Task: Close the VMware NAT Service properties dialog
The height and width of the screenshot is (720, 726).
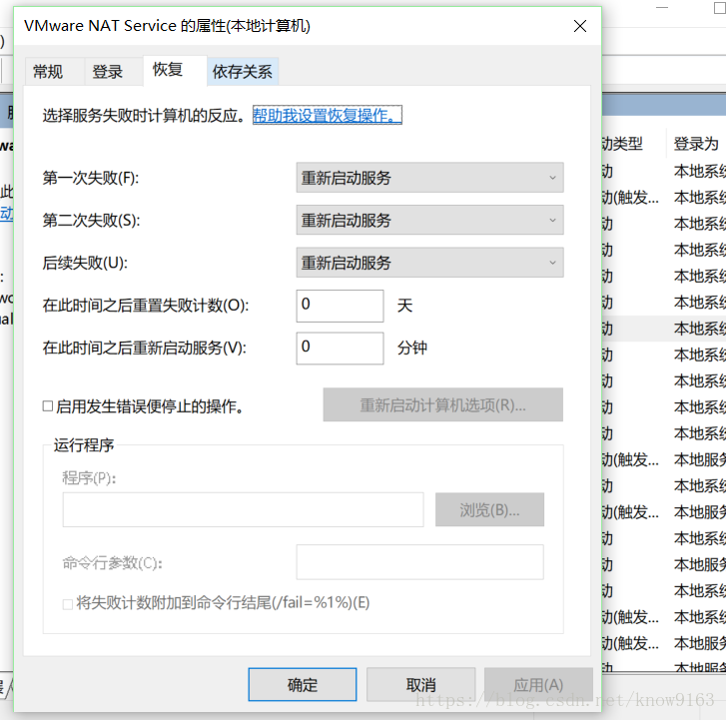Action: point(580,26)
